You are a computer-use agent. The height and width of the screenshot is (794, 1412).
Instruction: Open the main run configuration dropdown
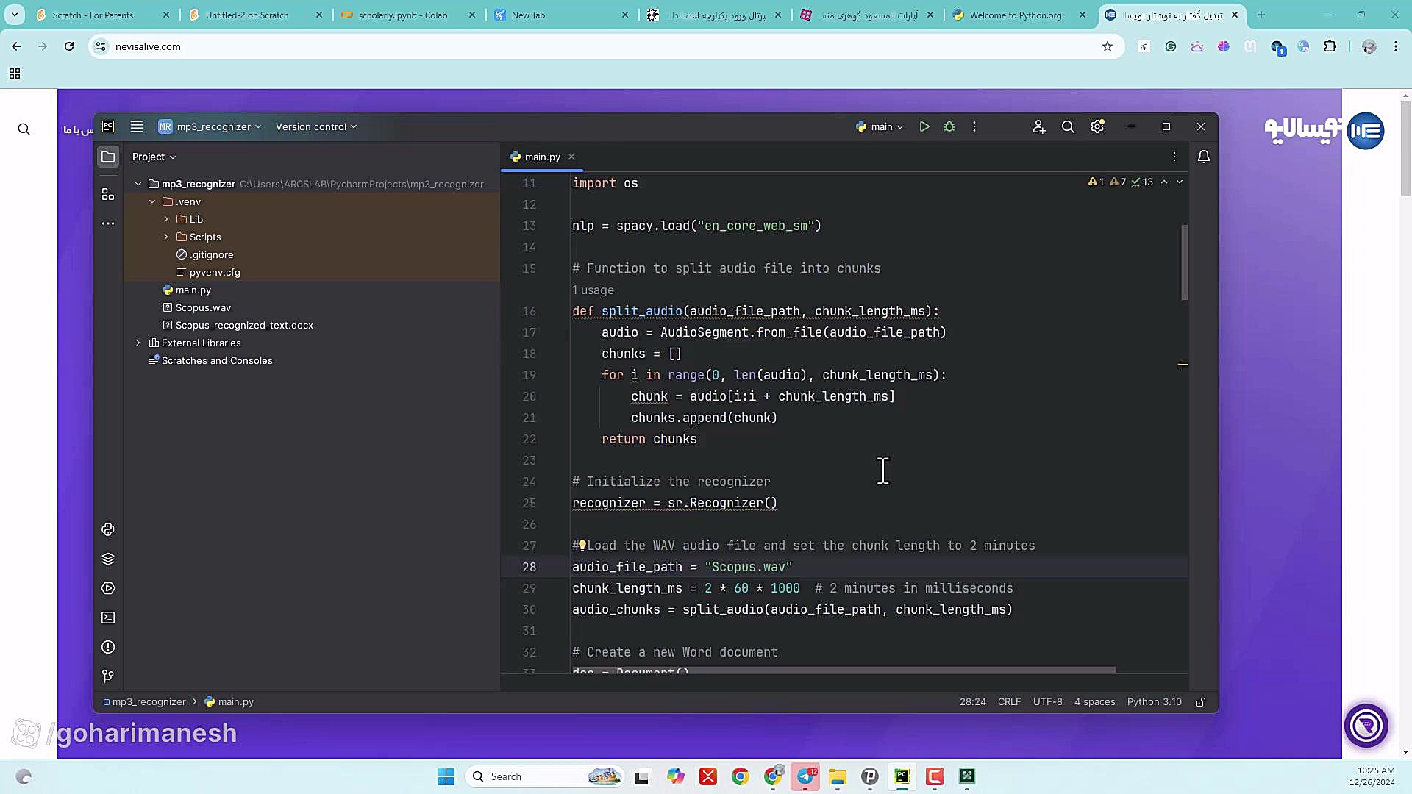click(x=880, y=126)
